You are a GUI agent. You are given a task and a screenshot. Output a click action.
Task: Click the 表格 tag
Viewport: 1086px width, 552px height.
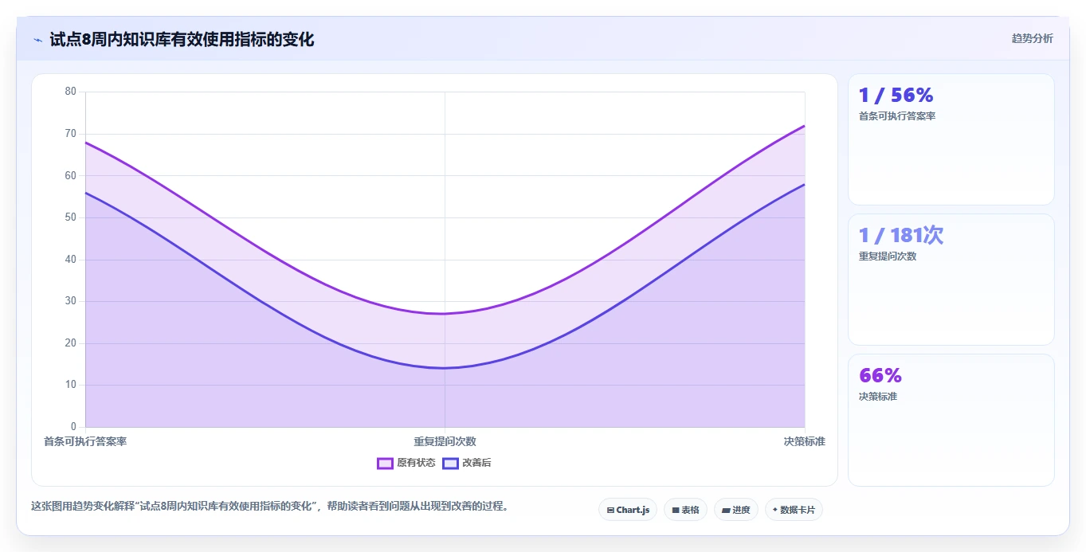tap(685, 510)
